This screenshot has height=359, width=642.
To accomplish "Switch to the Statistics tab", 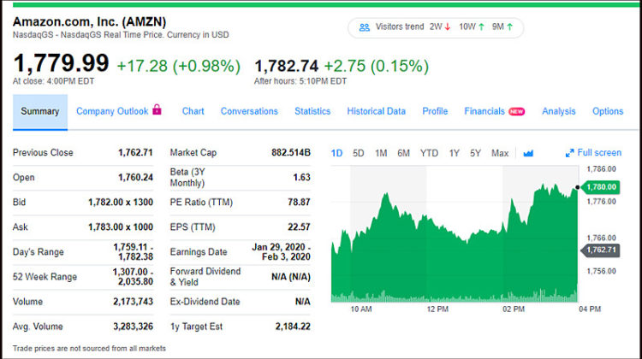I will [x=312, y=111].
